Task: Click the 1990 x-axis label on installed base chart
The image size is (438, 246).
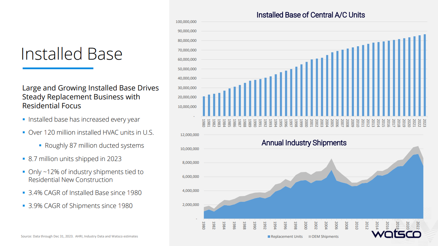Action: (255, 123)
